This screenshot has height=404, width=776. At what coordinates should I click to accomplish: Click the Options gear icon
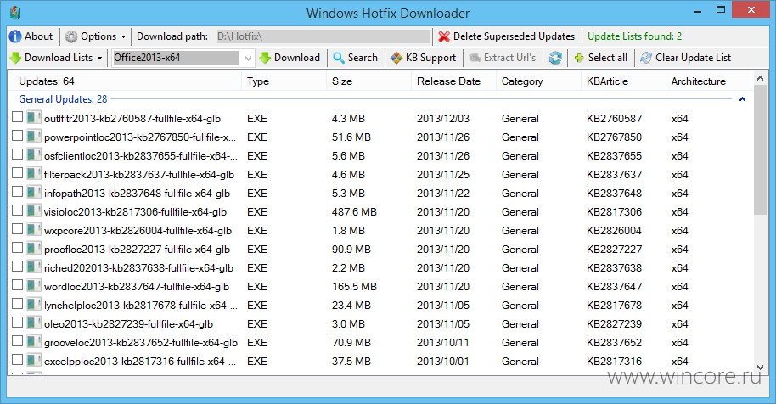[72, 36]
